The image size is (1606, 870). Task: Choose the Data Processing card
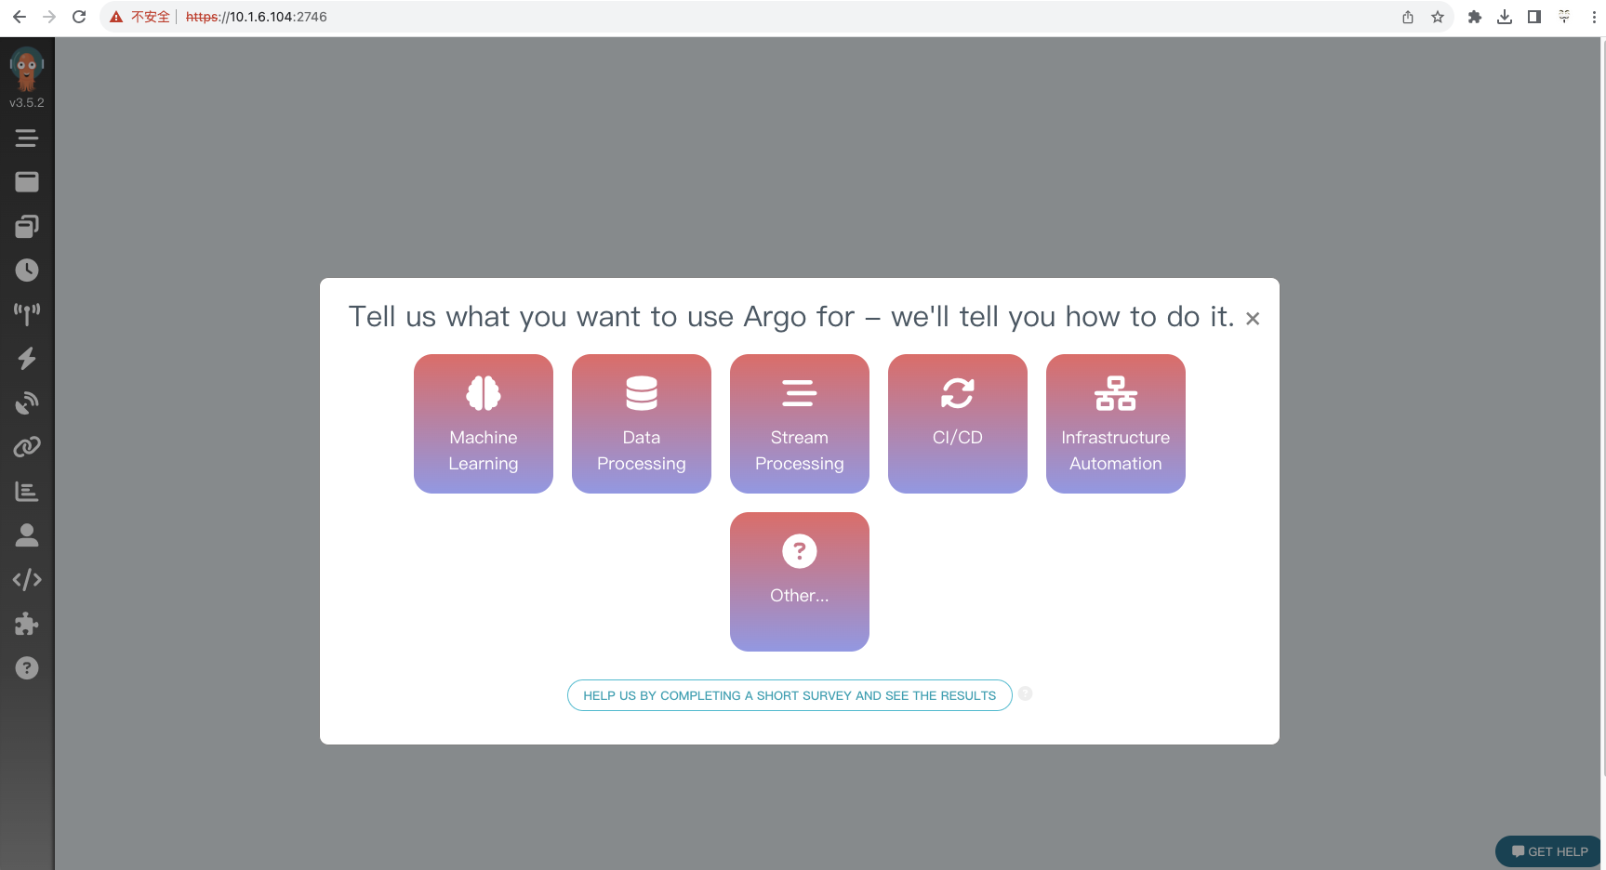pos(642,424)
